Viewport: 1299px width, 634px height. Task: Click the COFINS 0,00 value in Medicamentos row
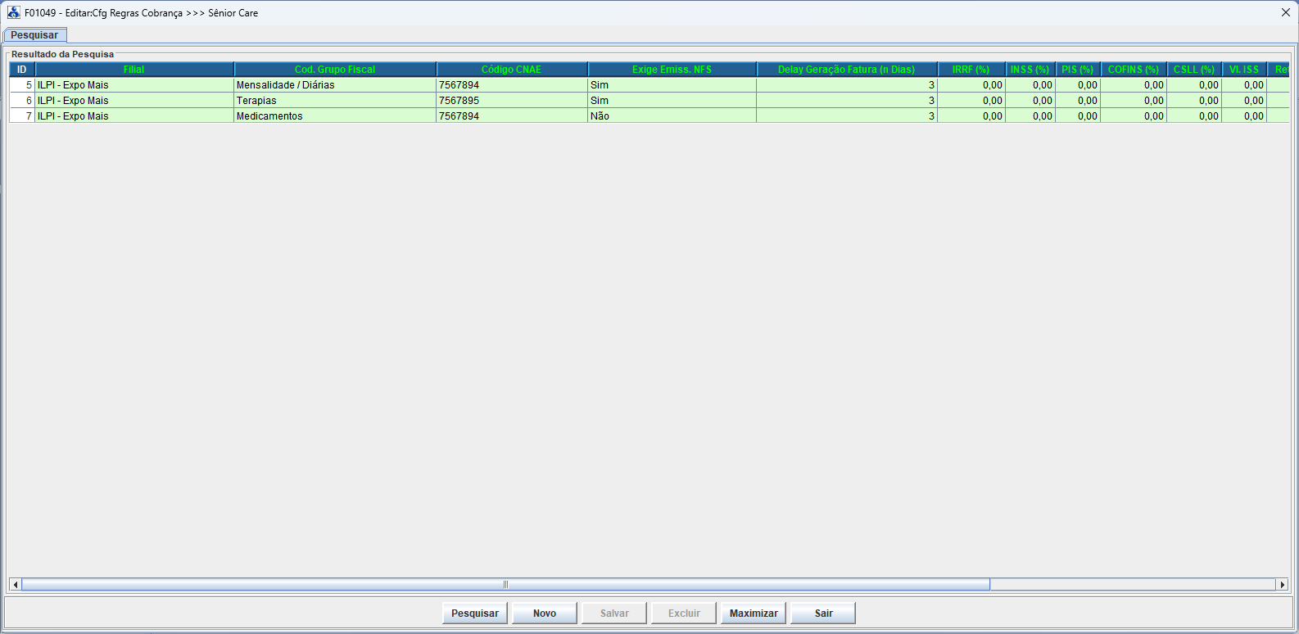tap(1134, 116)
